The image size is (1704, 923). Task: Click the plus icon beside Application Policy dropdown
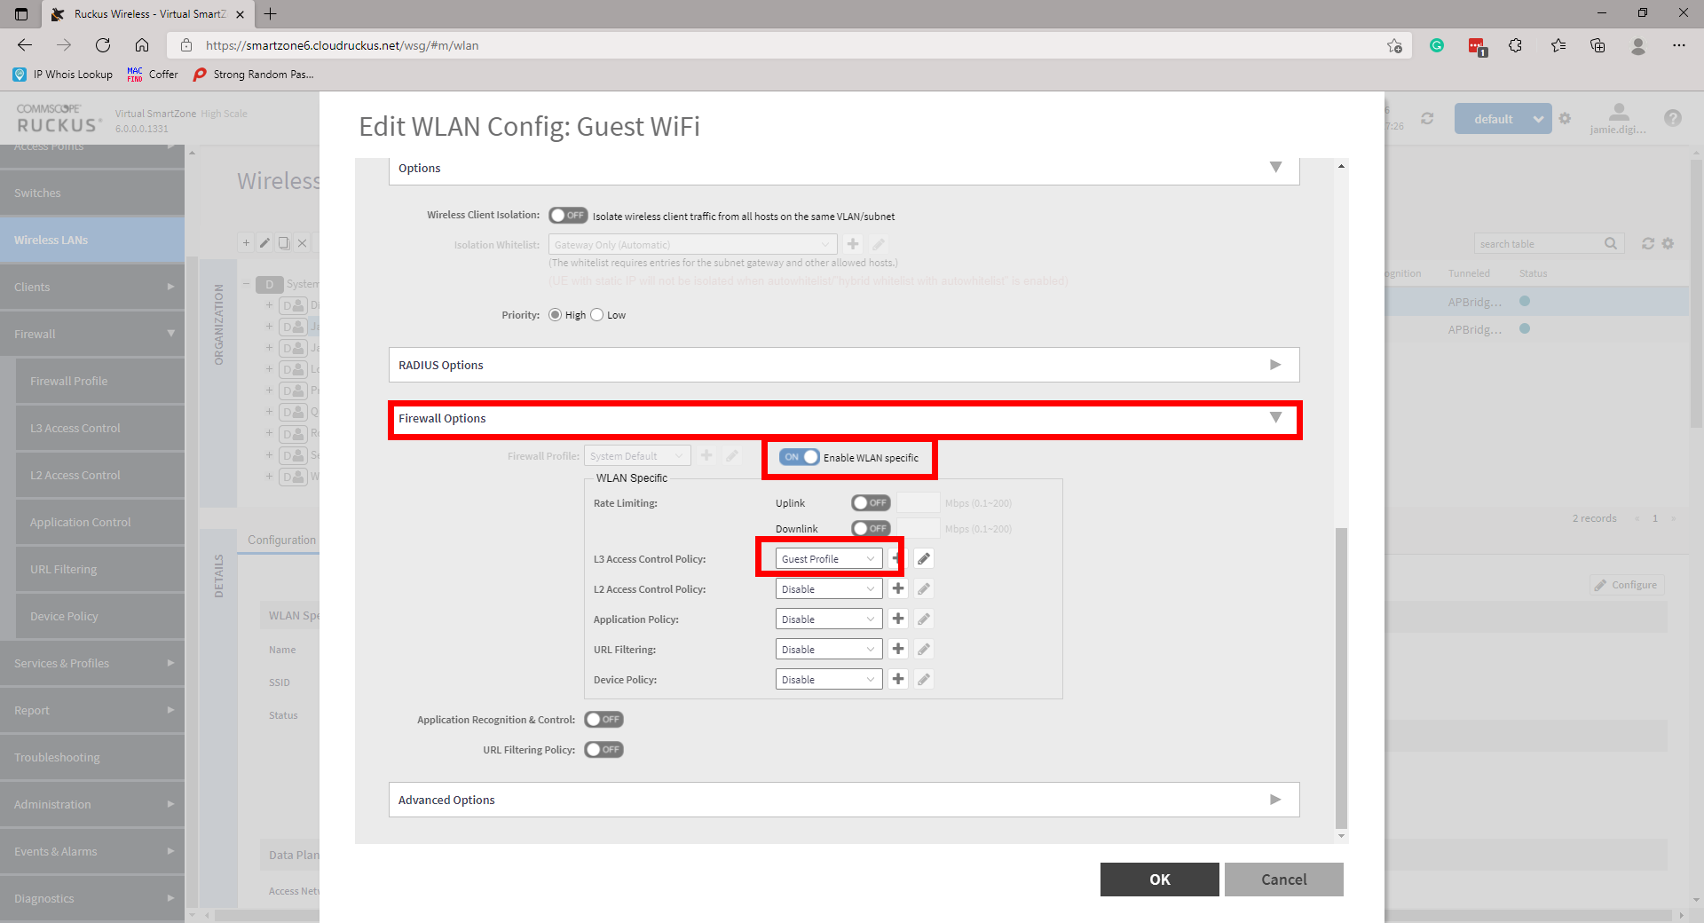[x=898, y=619]
